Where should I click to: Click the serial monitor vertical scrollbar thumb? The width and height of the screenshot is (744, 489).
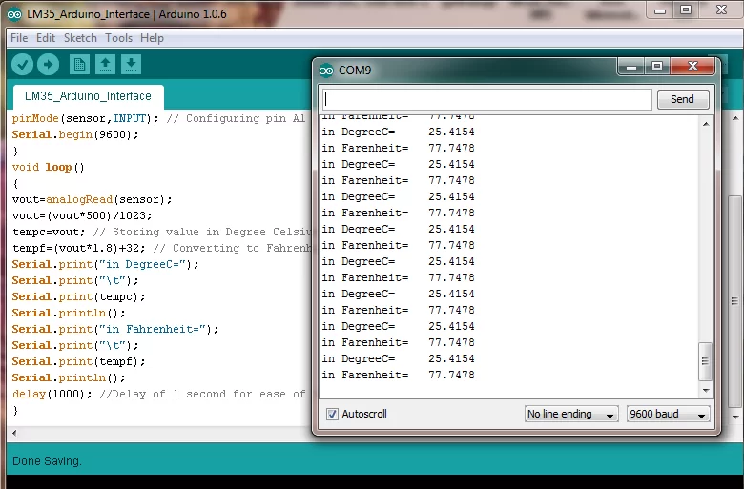[x=706, y=362]
